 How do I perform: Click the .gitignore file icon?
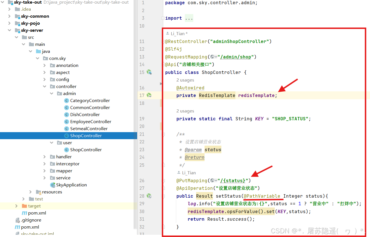point(17,220)
